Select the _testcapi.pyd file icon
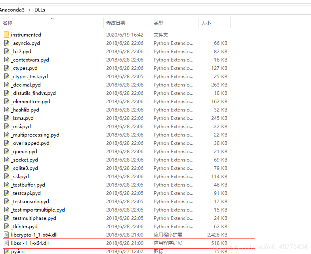Screen dimensions: 311x254 point(7,193)
